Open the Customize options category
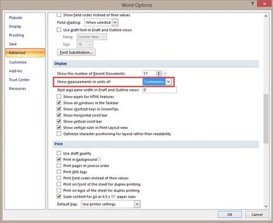This screenshot has height=223, width=273. (17, 62)
